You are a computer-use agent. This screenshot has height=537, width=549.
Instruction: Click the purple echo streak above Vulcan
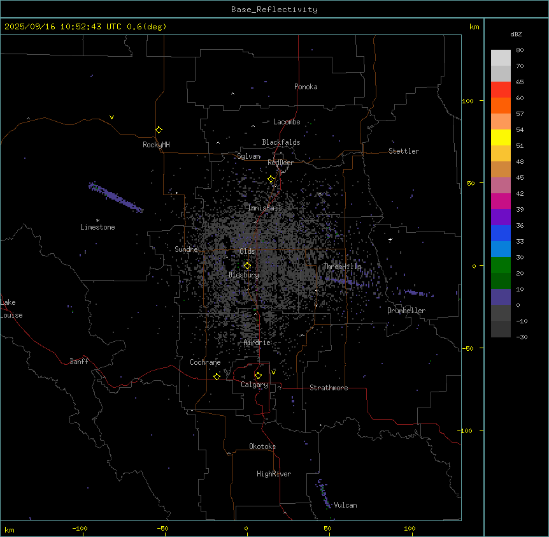tap(323, 492)
